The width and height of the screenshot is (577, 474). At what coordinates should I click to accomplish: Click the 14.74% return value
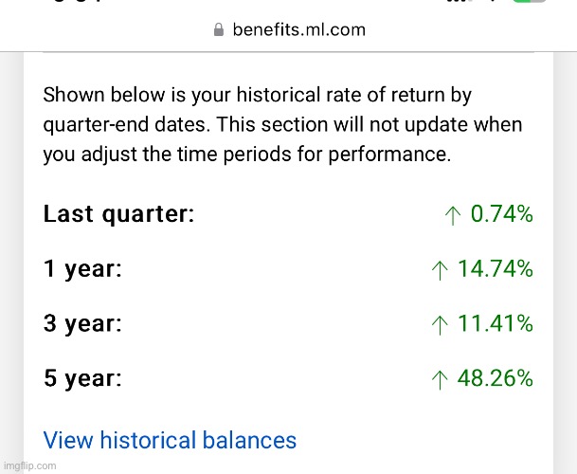click(x=495, y=270)
